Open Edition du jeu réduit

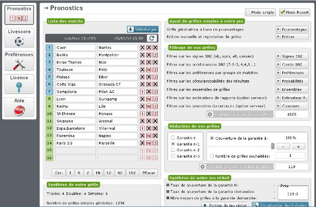click(225, 205)
